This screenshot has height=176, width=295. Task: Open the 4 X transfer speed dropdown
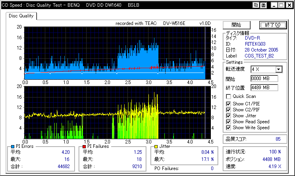pos(279,69)
